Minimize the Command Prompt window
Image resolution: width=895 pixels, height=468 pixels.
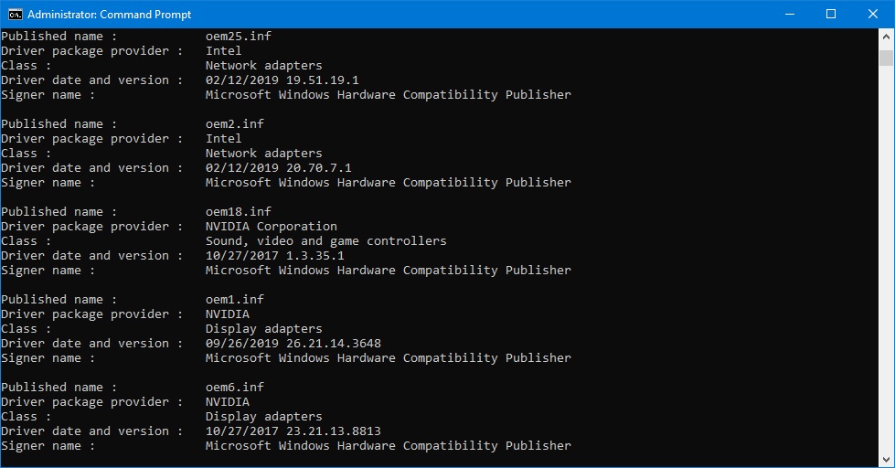pyautogui.click(x=790, y=15)
